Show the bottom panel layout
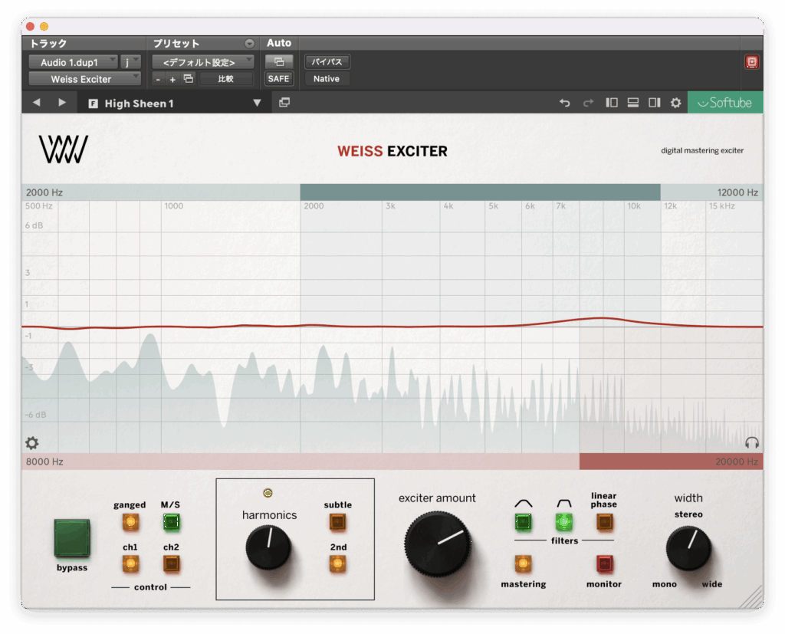This screenshot has height=634, width=785. coord(632,103)
